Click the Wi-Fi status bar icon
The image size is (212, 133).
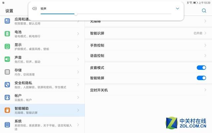click(191, 3)
